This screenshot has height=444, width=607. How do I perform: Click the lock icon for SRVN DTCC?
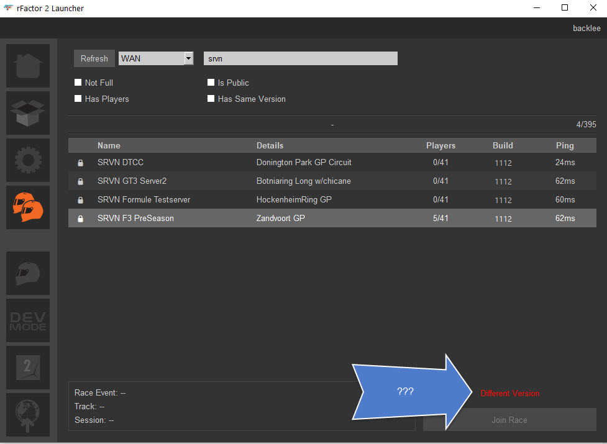click(81, 163)
